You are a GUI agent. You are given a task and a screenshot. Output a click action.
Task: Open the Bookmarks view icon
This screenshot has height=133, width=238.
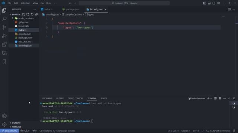pyautogui.click(x=4, y=61)
